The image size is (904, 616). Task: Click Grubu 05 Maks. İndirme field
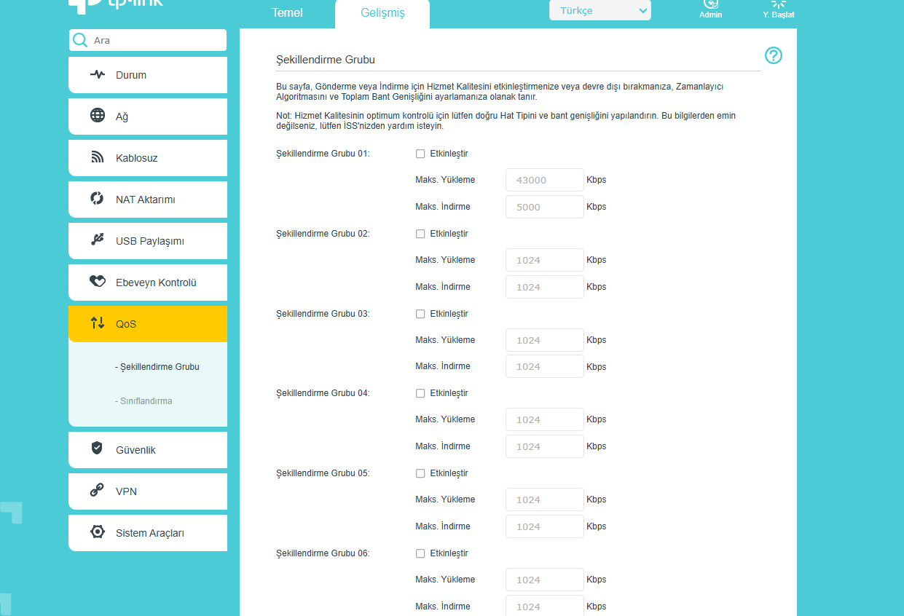pos(545,526)
